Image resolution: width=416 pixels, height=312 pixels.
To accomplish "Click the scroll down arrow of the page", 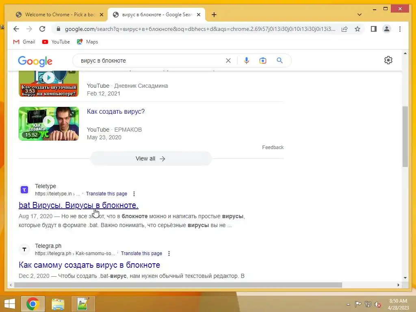I will tap(405, 278).
